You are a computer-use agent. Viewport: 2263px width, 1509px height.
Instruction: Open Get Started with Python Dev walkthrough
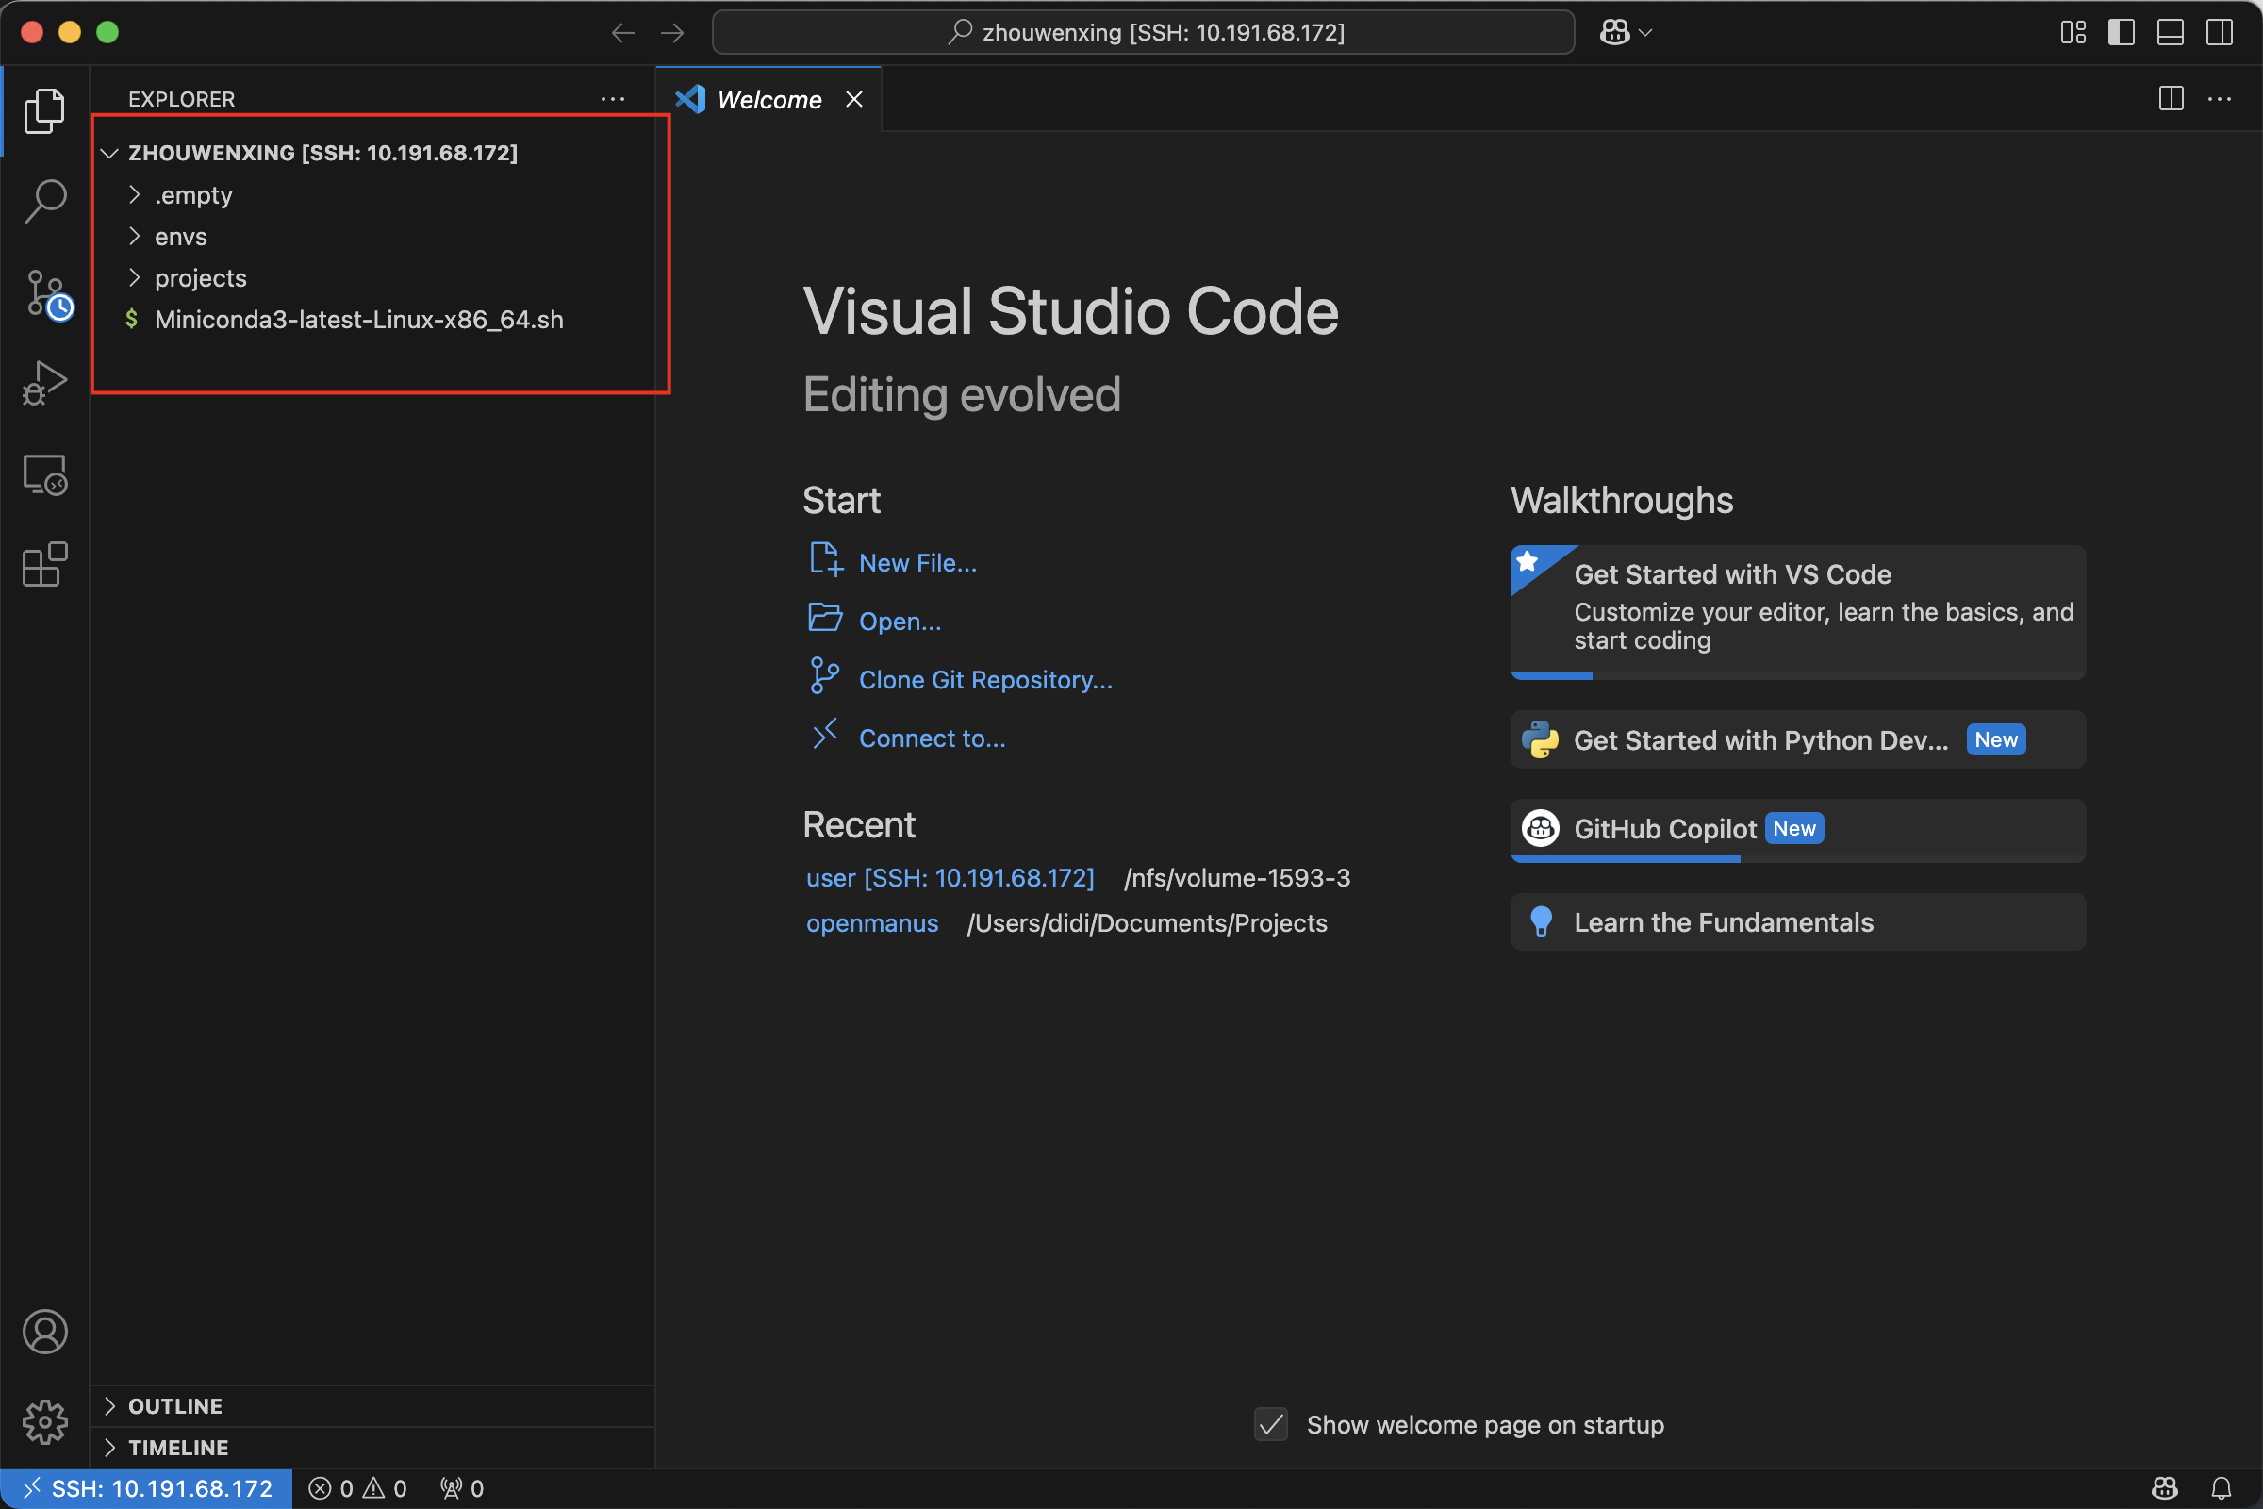[x=1797, y=740]
